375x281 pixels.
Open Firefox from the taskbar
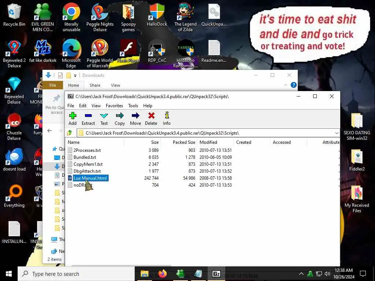tap(162, 274)
